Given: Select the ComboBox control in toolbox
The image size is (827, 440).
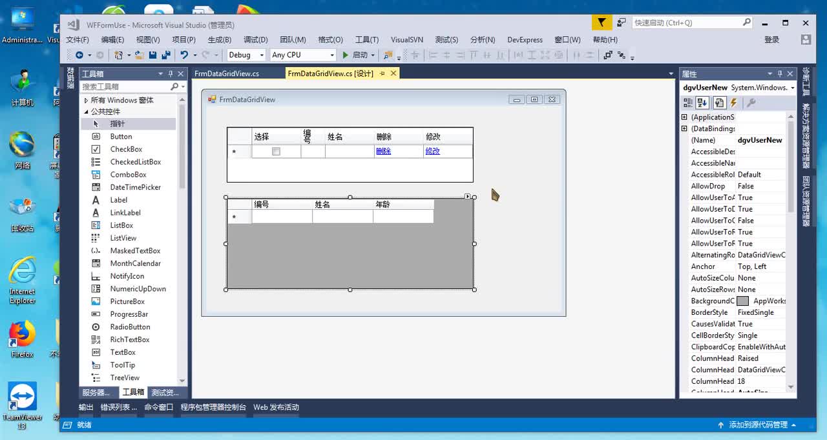Looking at the screenshot, I should (x=128, y=175).
